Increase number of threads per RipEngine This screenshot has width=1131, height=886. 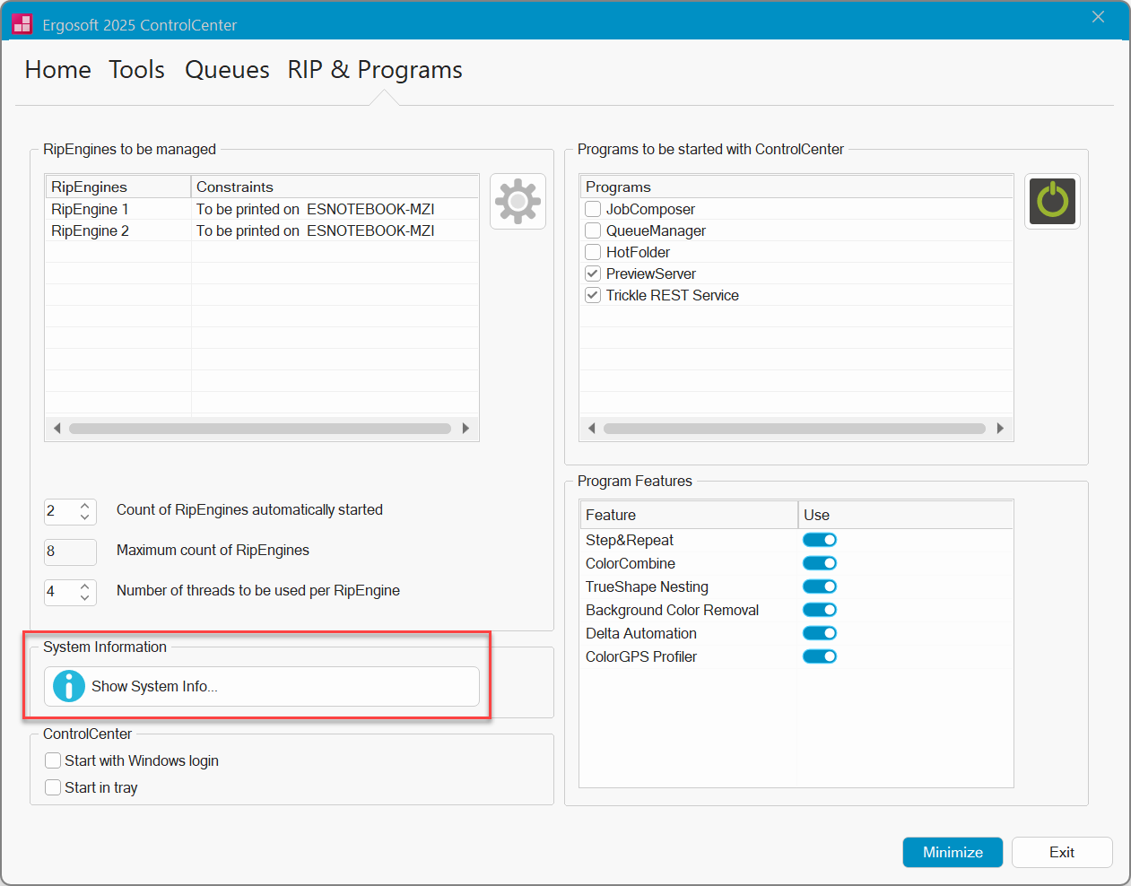click(85, 586)
